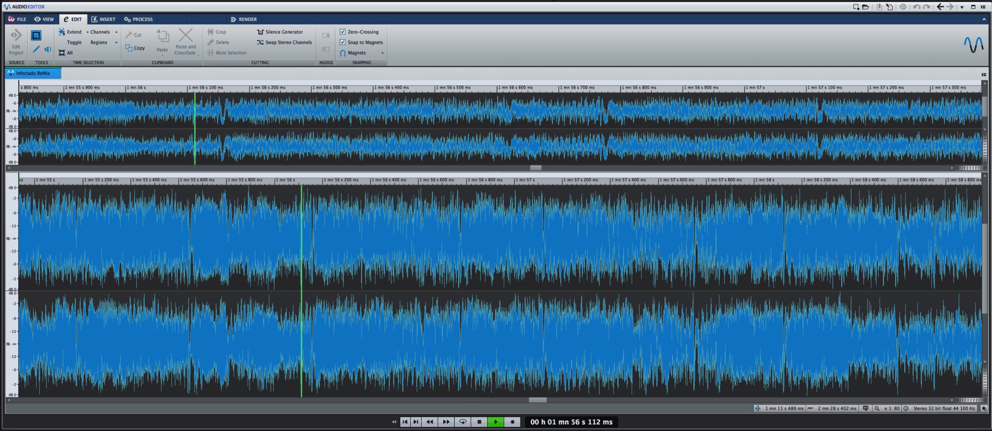Open the VIEW tab
Viewport: 992px width, 431px height.
click(44, 19)
